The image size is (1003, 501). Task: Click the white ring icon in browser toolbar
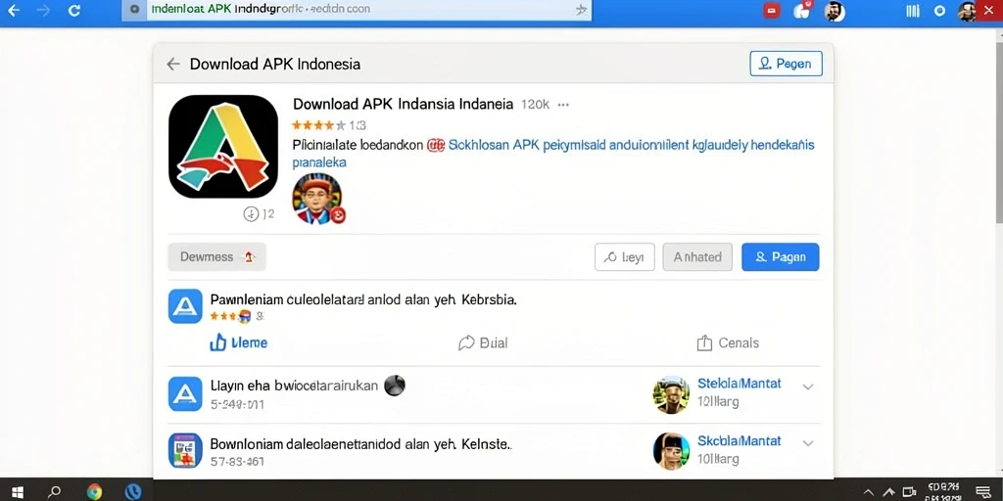pyautogui.click(x=939, y=10)
